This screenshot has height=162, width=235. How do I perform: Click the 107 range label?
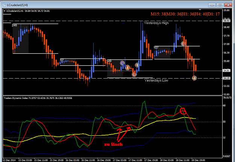coord(156,47)
